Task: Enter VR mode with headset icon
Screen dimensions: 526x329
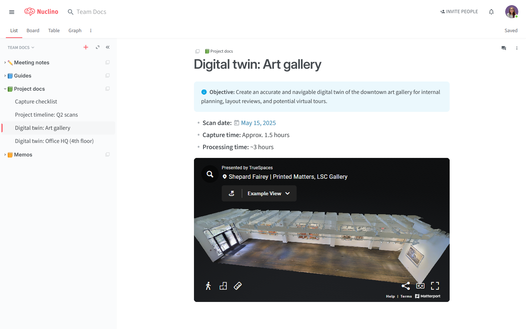Action: pos(420,286)
